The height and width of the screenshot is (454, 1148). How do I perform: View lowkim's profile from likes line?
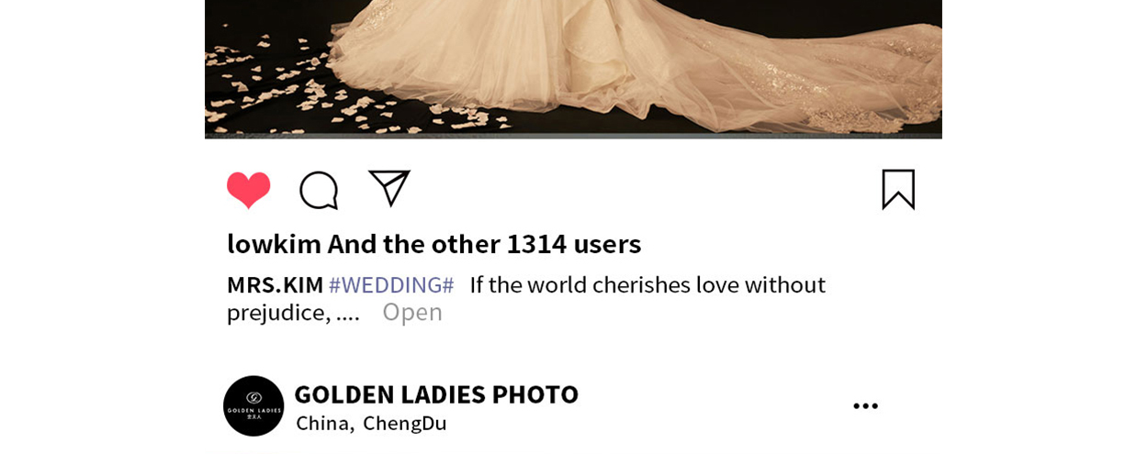coord(274,243)
